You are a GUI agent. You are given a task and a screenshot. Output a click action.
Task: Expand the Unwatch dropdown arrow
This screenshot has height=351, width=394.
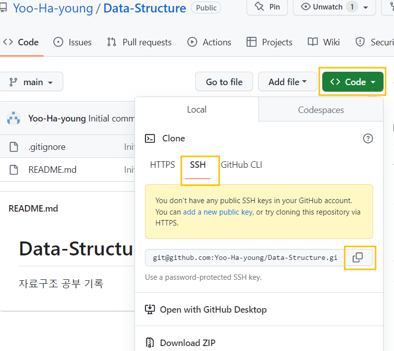pyautogui.click(x=366, y=7)
